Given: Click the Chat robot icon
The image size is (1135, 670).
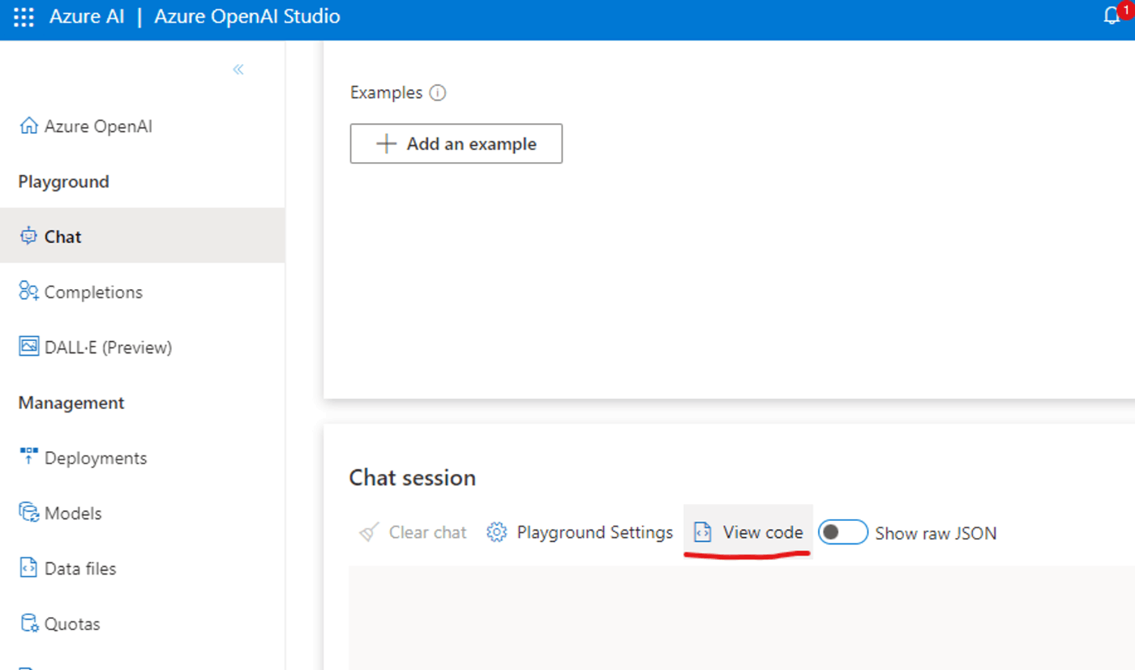Looking at the screenshot, I should pos(28,236).
